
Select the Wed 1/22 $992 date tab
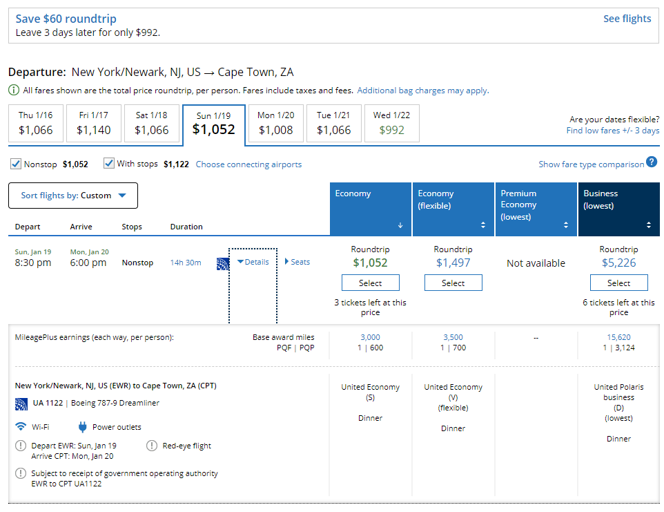[x=392, y=123]
